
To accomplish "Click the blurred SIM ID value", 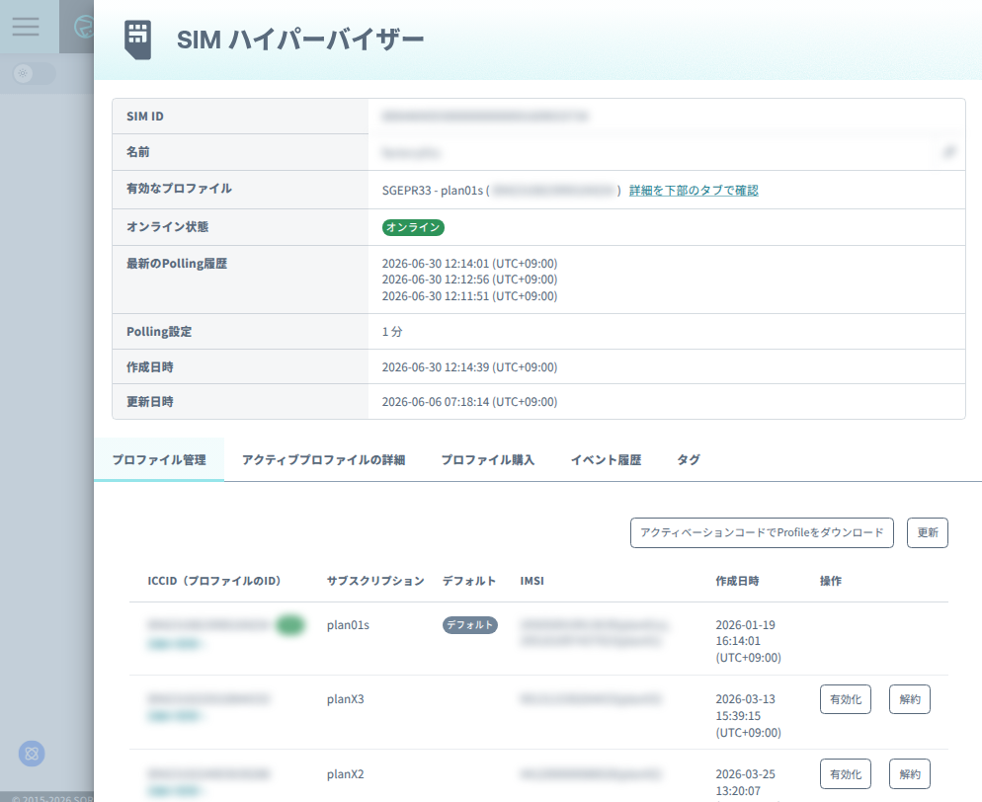I will [485, 116].
